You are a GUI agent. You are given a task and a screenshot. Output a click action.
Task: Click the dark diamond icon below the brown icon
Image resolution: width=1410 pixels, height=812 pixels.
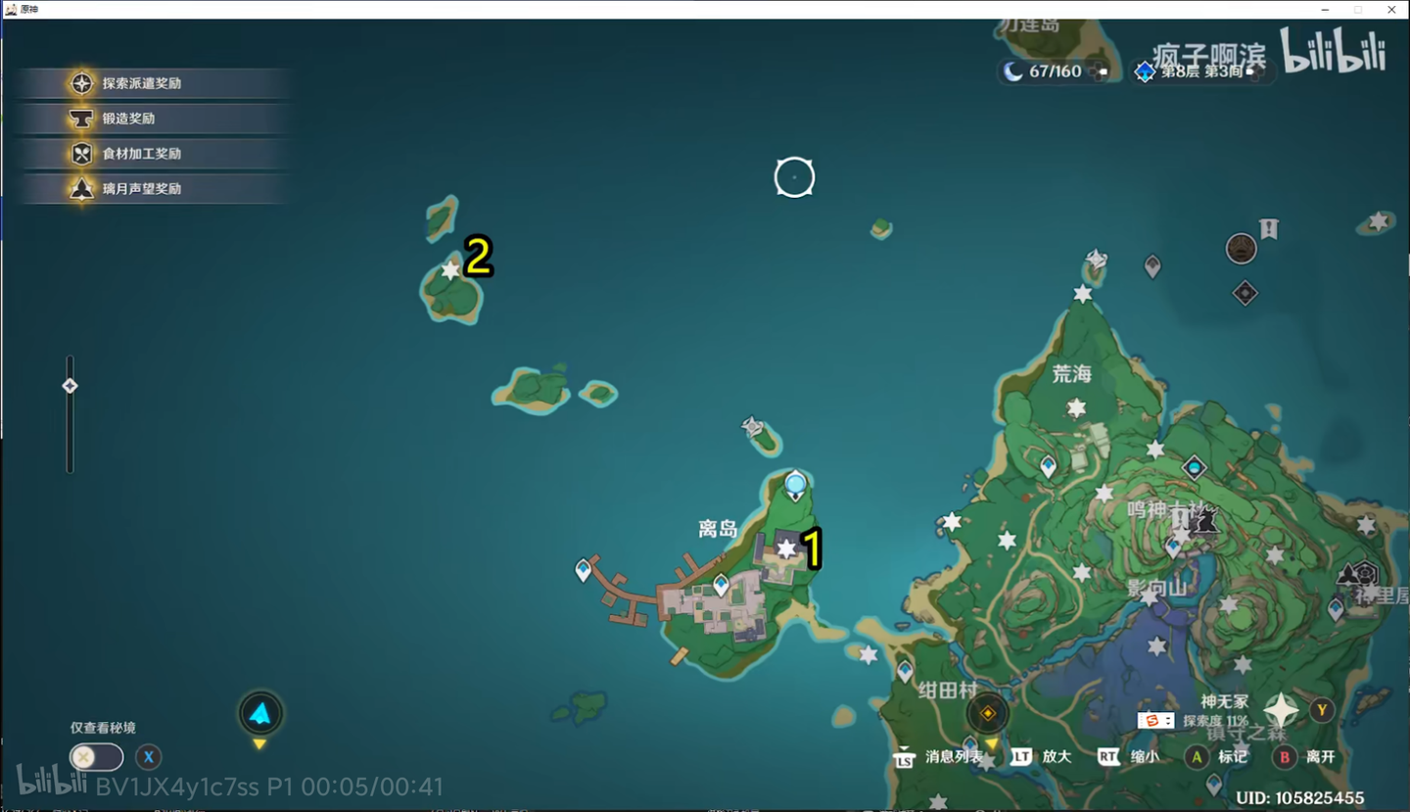(1245, 293)
